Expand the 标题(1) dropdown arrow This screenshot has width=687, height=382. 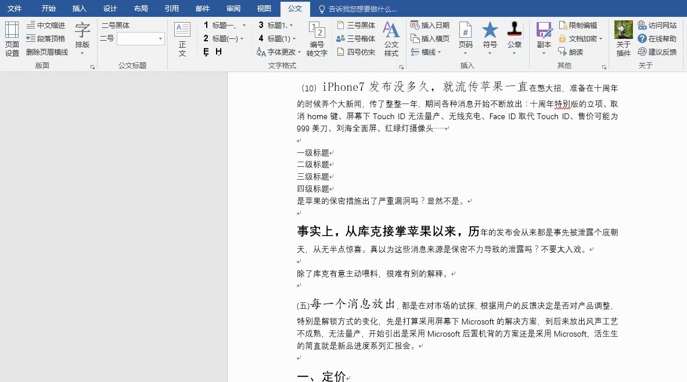coord(294,38)
